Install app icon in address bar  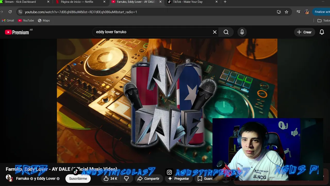(279, 12)
